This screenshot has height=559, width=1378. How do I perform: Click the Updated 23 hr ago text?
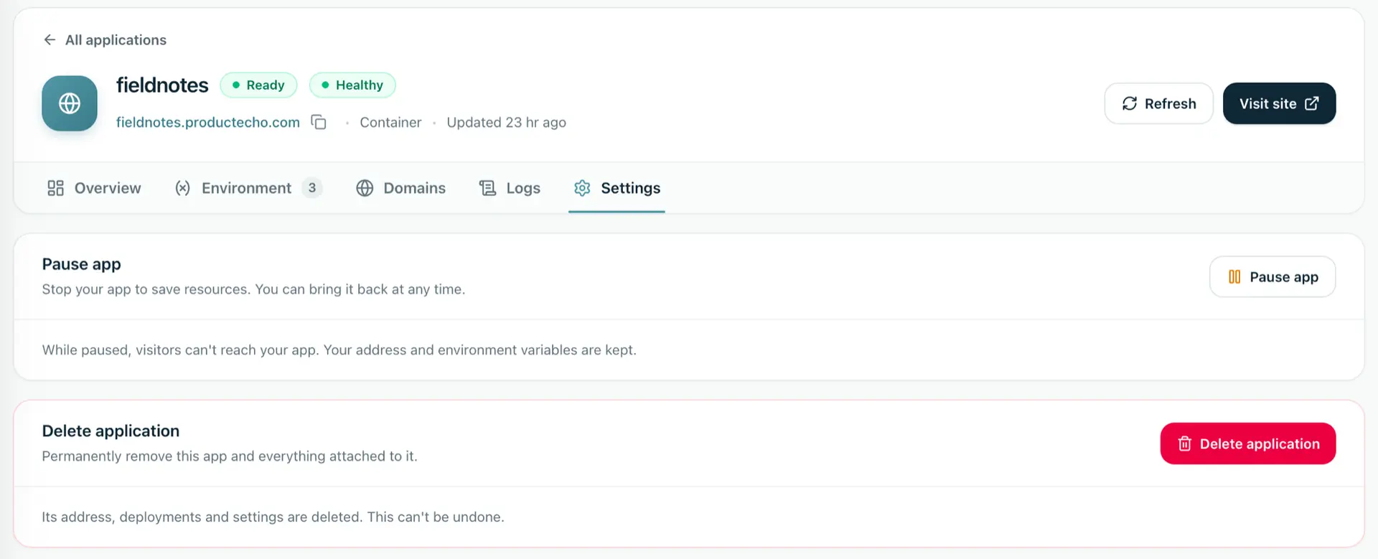(x=506, y=123)
